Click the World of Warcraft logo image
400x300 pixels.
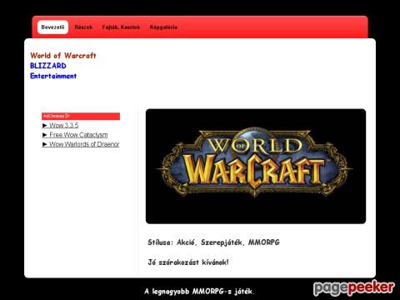pos(256,166)
